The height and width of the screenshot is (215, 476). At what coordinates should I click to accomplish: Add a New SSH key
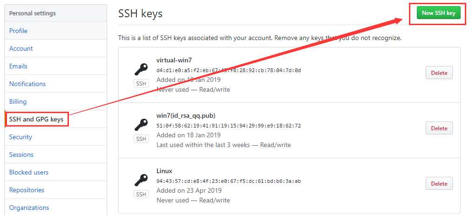pos(438,13)
